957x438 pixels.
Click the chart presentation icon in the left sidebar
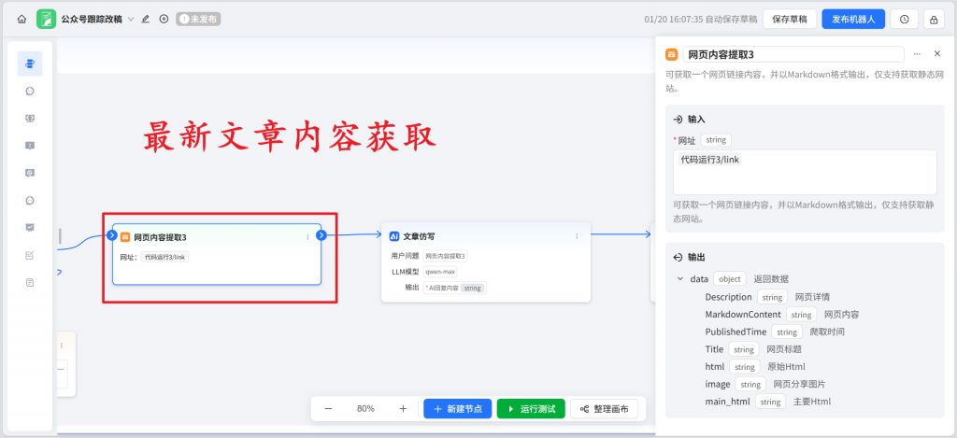(30, 228)
